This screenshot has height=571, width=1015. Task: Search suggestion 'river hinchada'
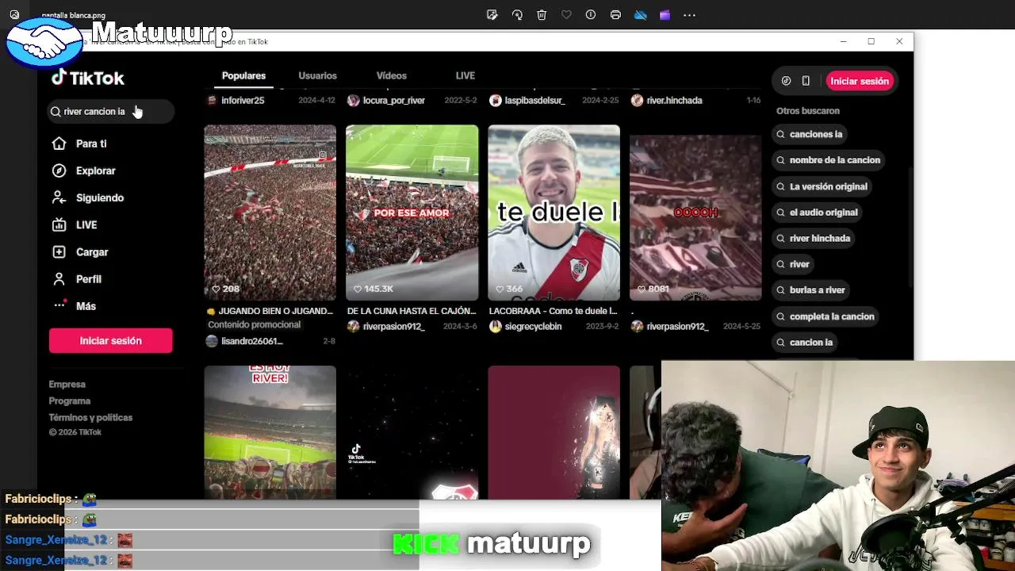814,239
